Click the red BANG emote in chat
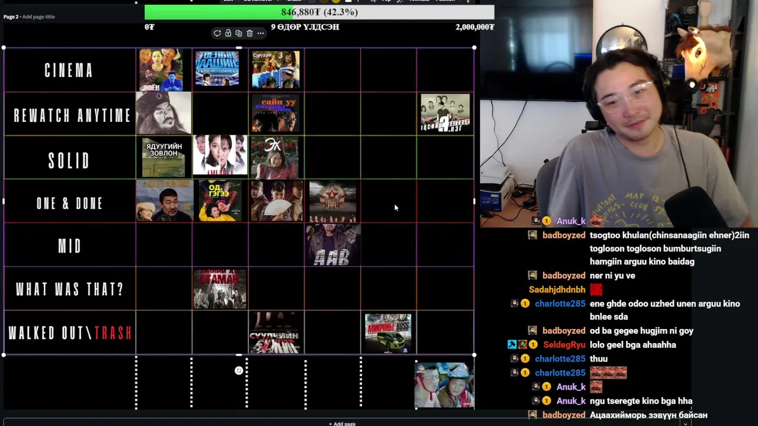The width and height of the screenshot is (758, 426). (x=596, y=289)
